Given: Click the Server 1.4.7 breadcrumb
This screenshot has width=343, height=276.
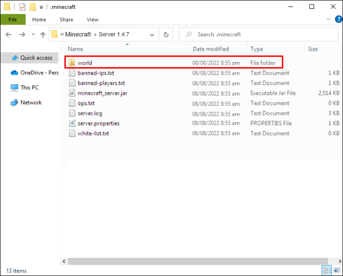Looking at the screenshot, I should coord(114,34).
